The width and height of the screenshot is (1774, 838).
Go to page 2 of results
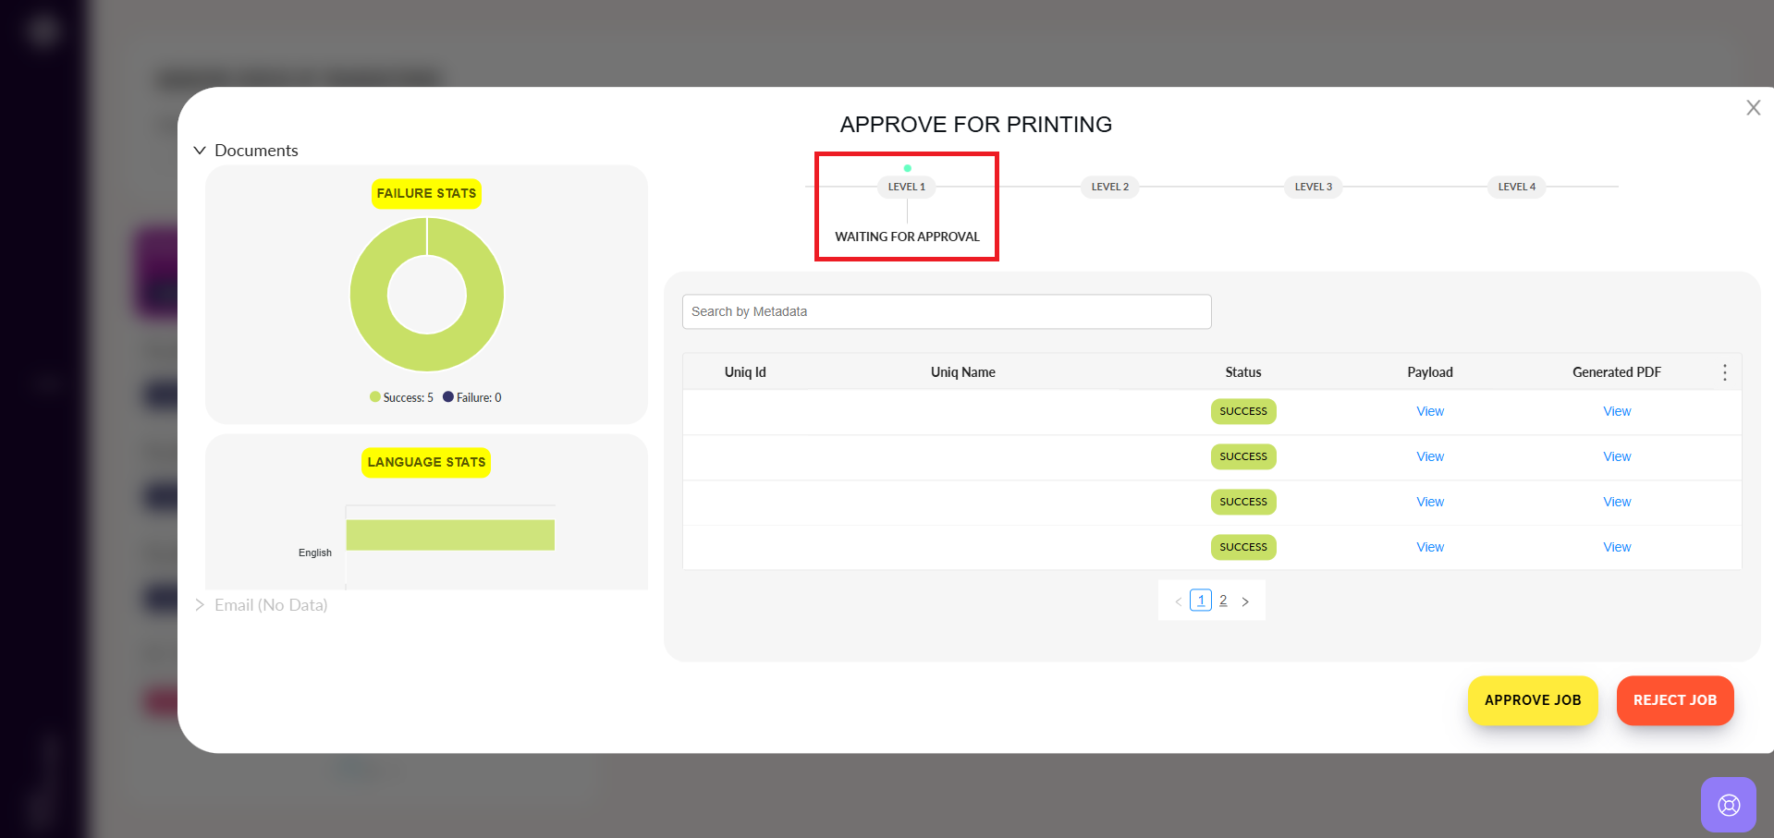pyautogui.click(x=1223, y=601)
